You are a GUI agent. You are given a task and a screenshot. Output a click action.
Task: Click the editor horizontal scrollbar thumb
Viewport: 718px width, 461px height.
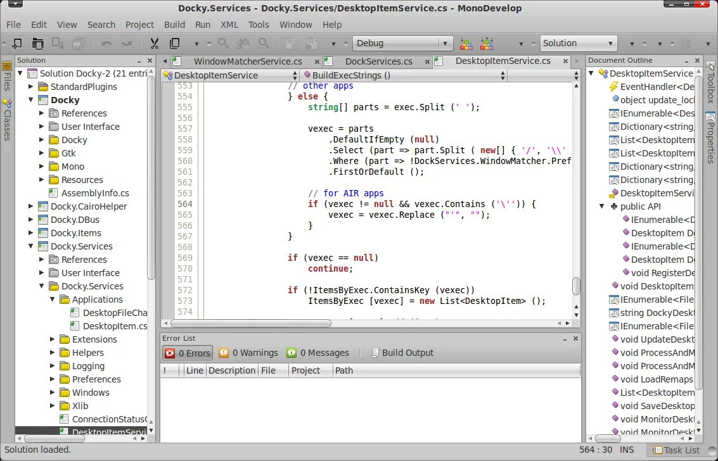pos(250,323)
